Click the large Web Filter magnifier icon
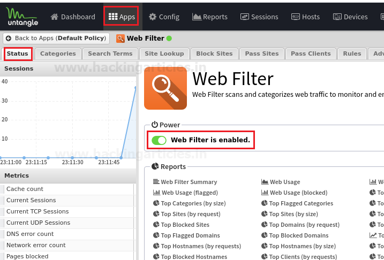Image resolution: width=384 pixels, height=260 pixels. [x=165, y=88]
